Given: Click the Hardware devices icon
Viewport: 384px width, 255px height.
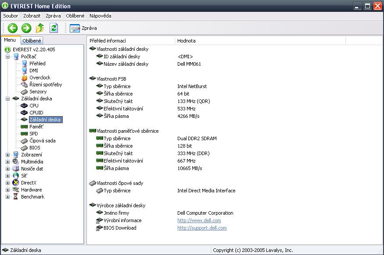Looking at the screenshot, I should point(16,190).
